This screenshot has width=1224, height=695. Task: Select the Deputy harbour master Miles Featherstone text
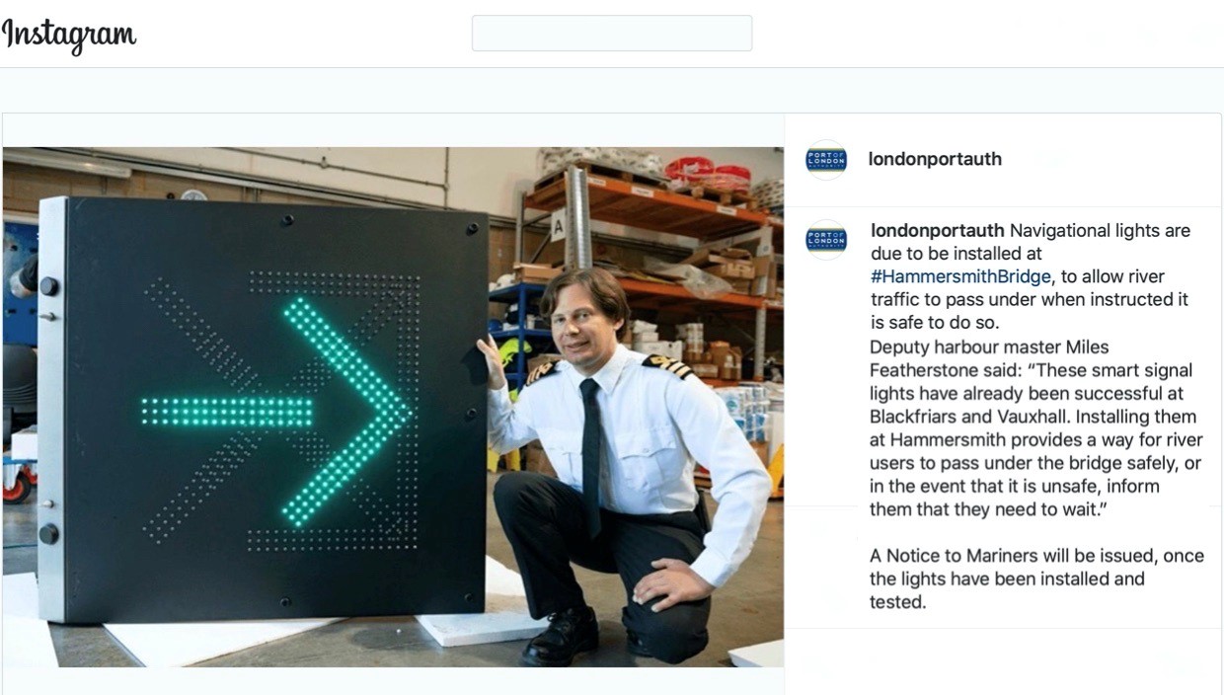[x=989, y=358]
